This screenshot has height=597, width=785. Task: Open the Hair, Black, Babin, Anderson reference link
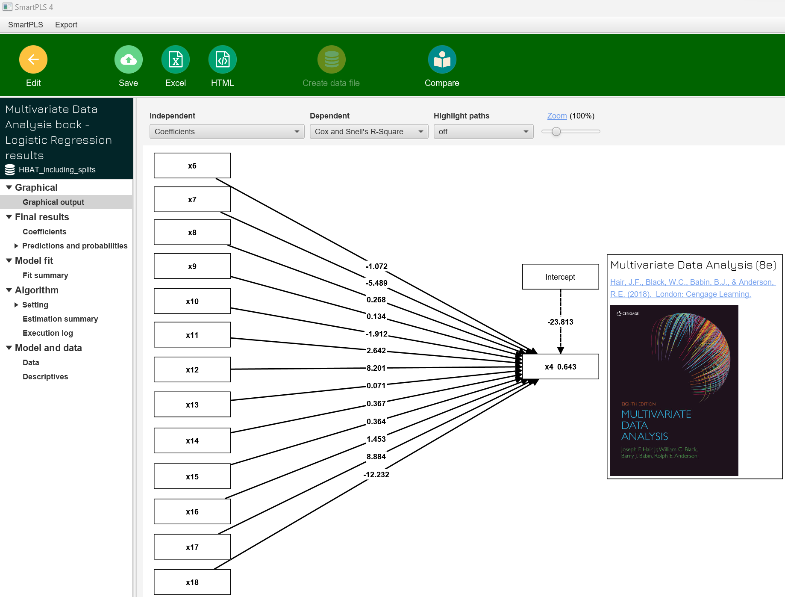[x=692, y=288]
